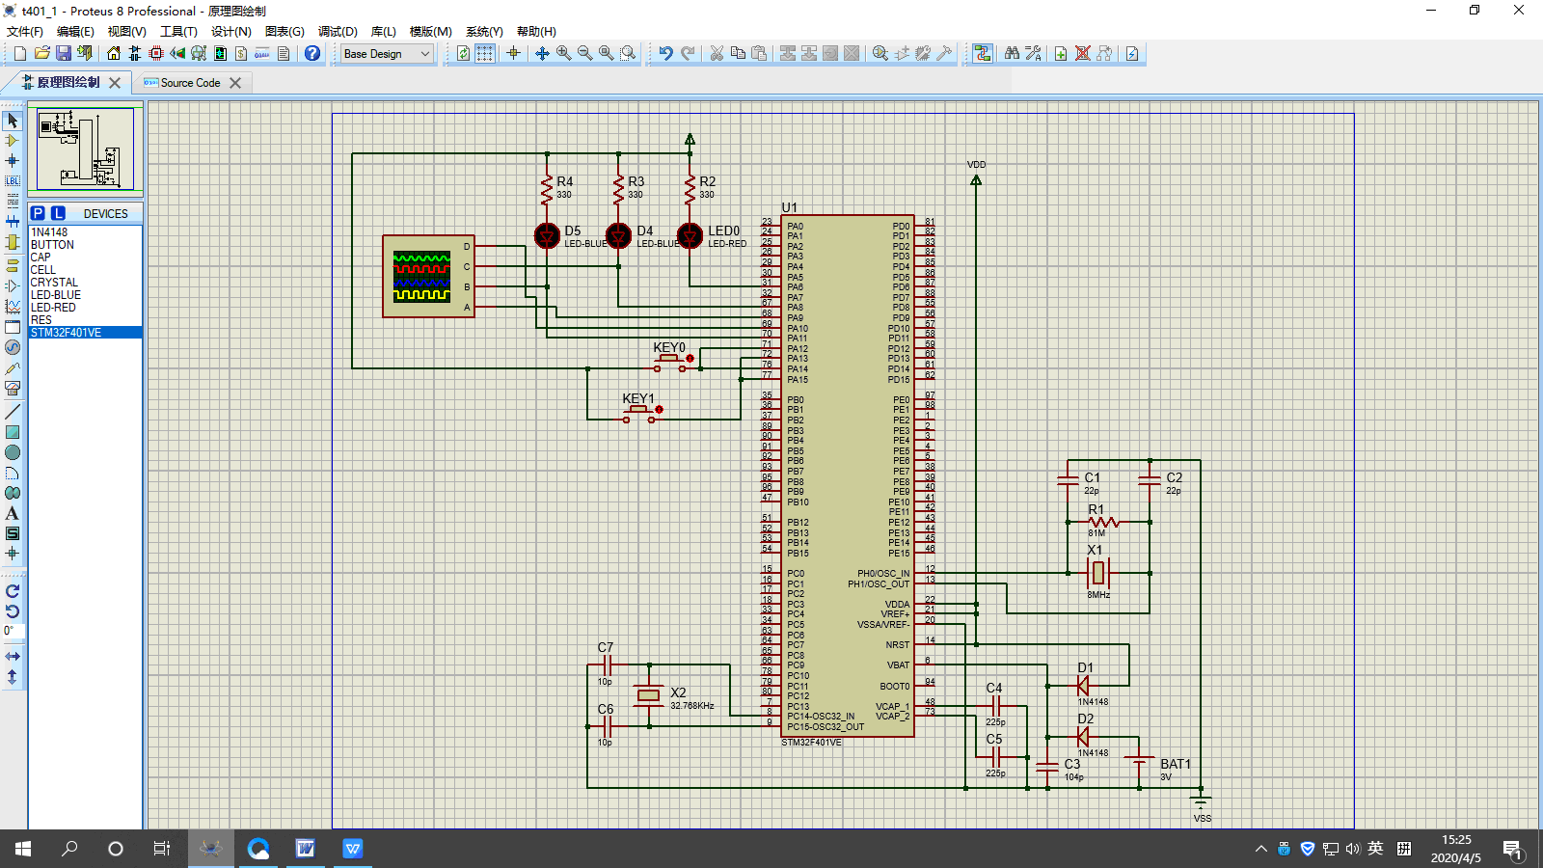Viewport: 1543px width, 868px height.
Task: Switch to the Source Code tab
Action: [190, 83]
